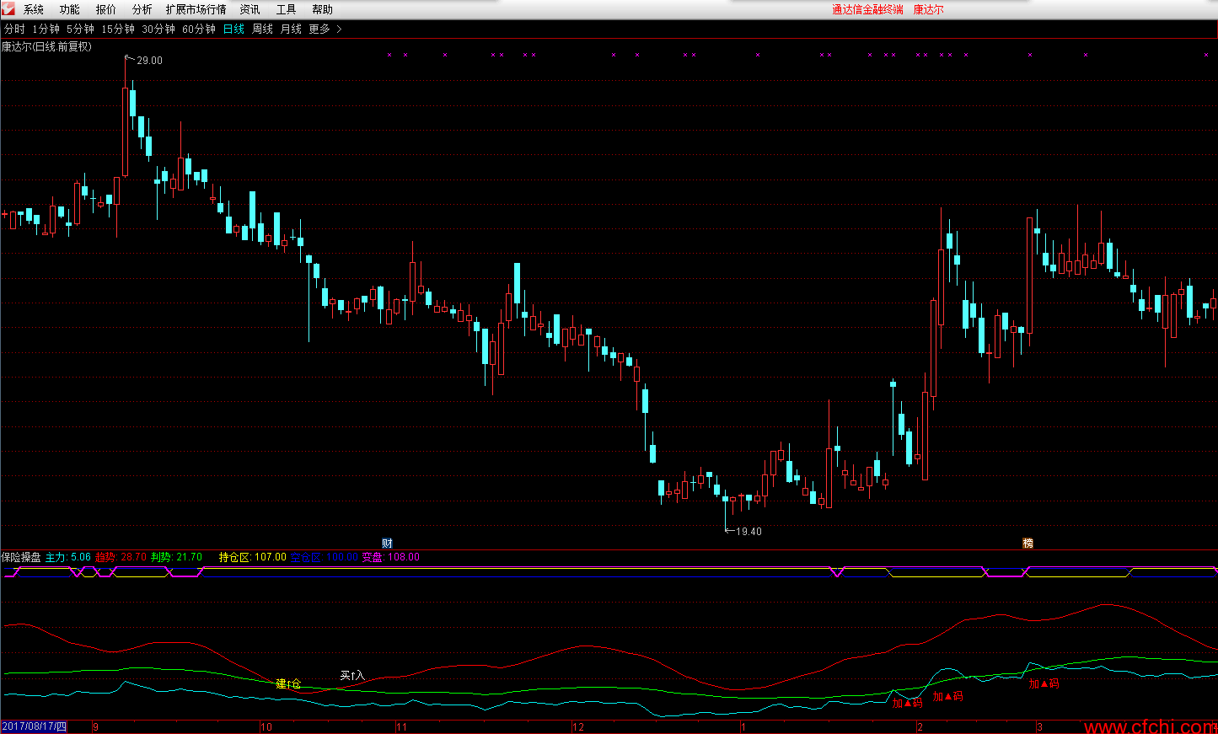Screen dimensions: 1218x734
Task: Switch to the 5分钟 period
Action: pyautogui.click(x=81, y=29)
